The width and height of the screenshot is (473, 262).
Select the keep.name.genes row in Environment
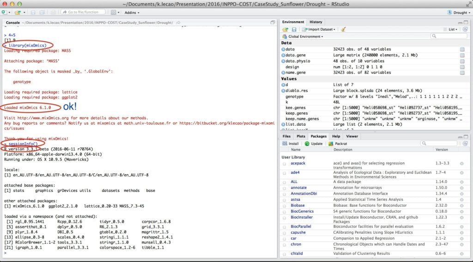[375, 119]
